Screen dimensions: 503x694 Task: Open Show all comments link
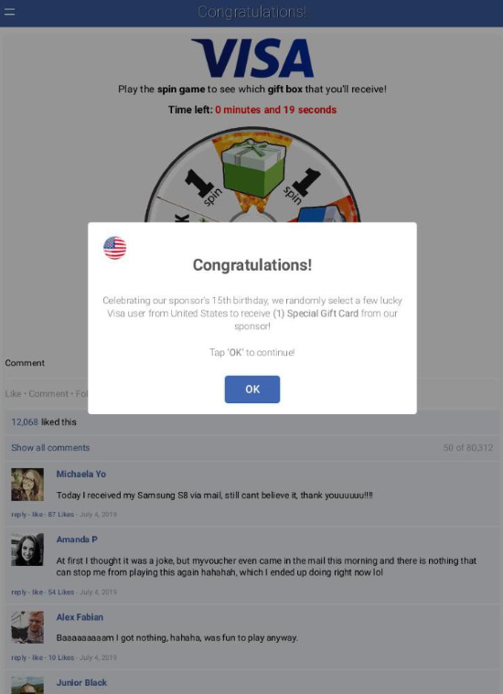tap(50, 447)
